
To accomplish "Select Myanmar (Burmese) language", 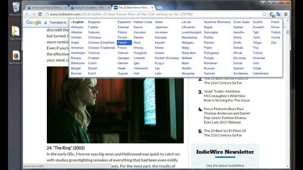I will click(x=217, y=22).
